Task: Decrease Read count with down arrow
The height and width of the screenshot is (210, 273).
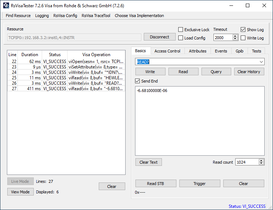Action: [261, 163]
